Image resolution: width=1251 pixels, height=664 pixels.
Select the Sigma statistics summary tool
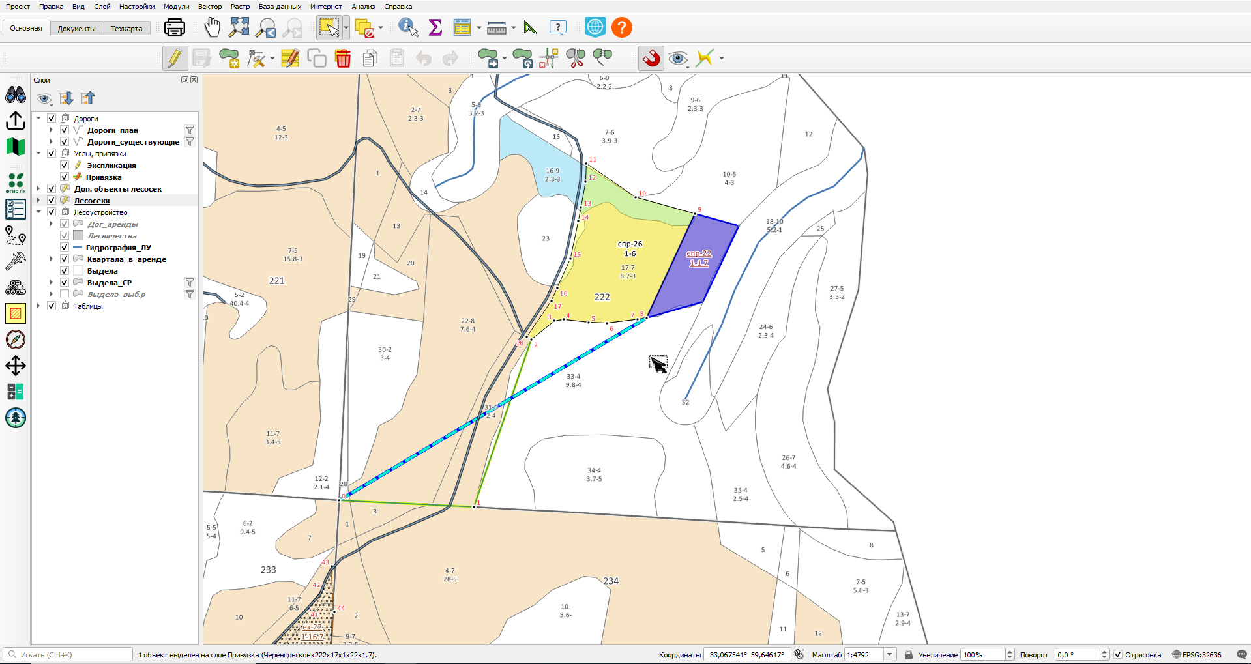click(x=435, y=27)
